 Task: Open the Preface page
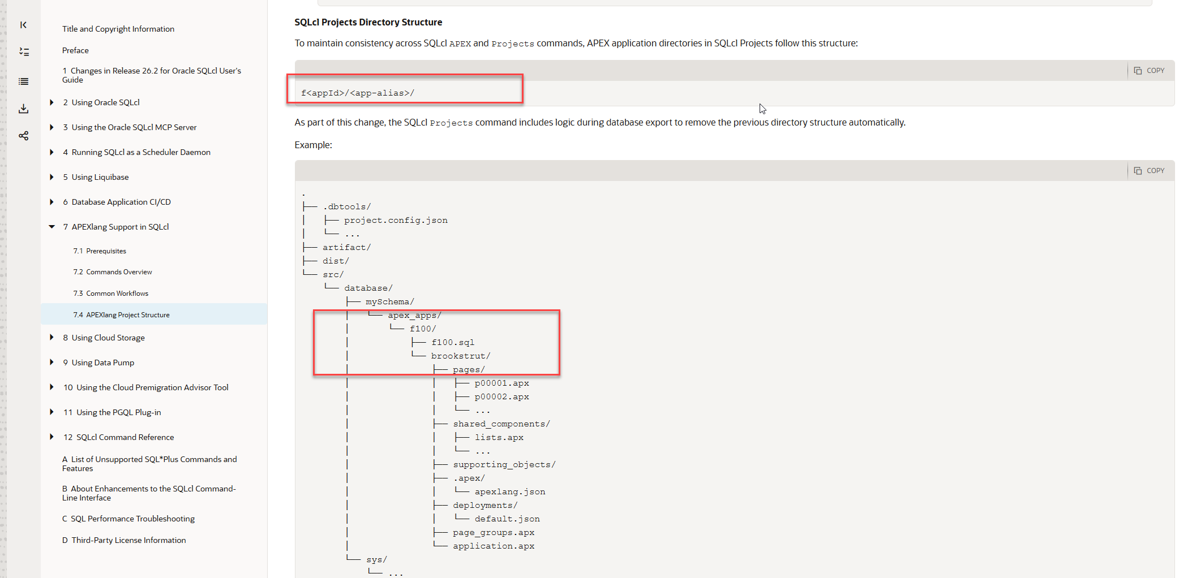tap(75, 50)
